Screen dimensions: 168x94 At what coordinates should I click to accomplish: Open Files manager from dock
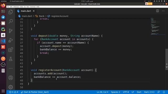click(x=3, y=23)
